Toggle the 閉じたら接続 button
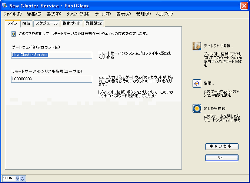 coord(197,109)
